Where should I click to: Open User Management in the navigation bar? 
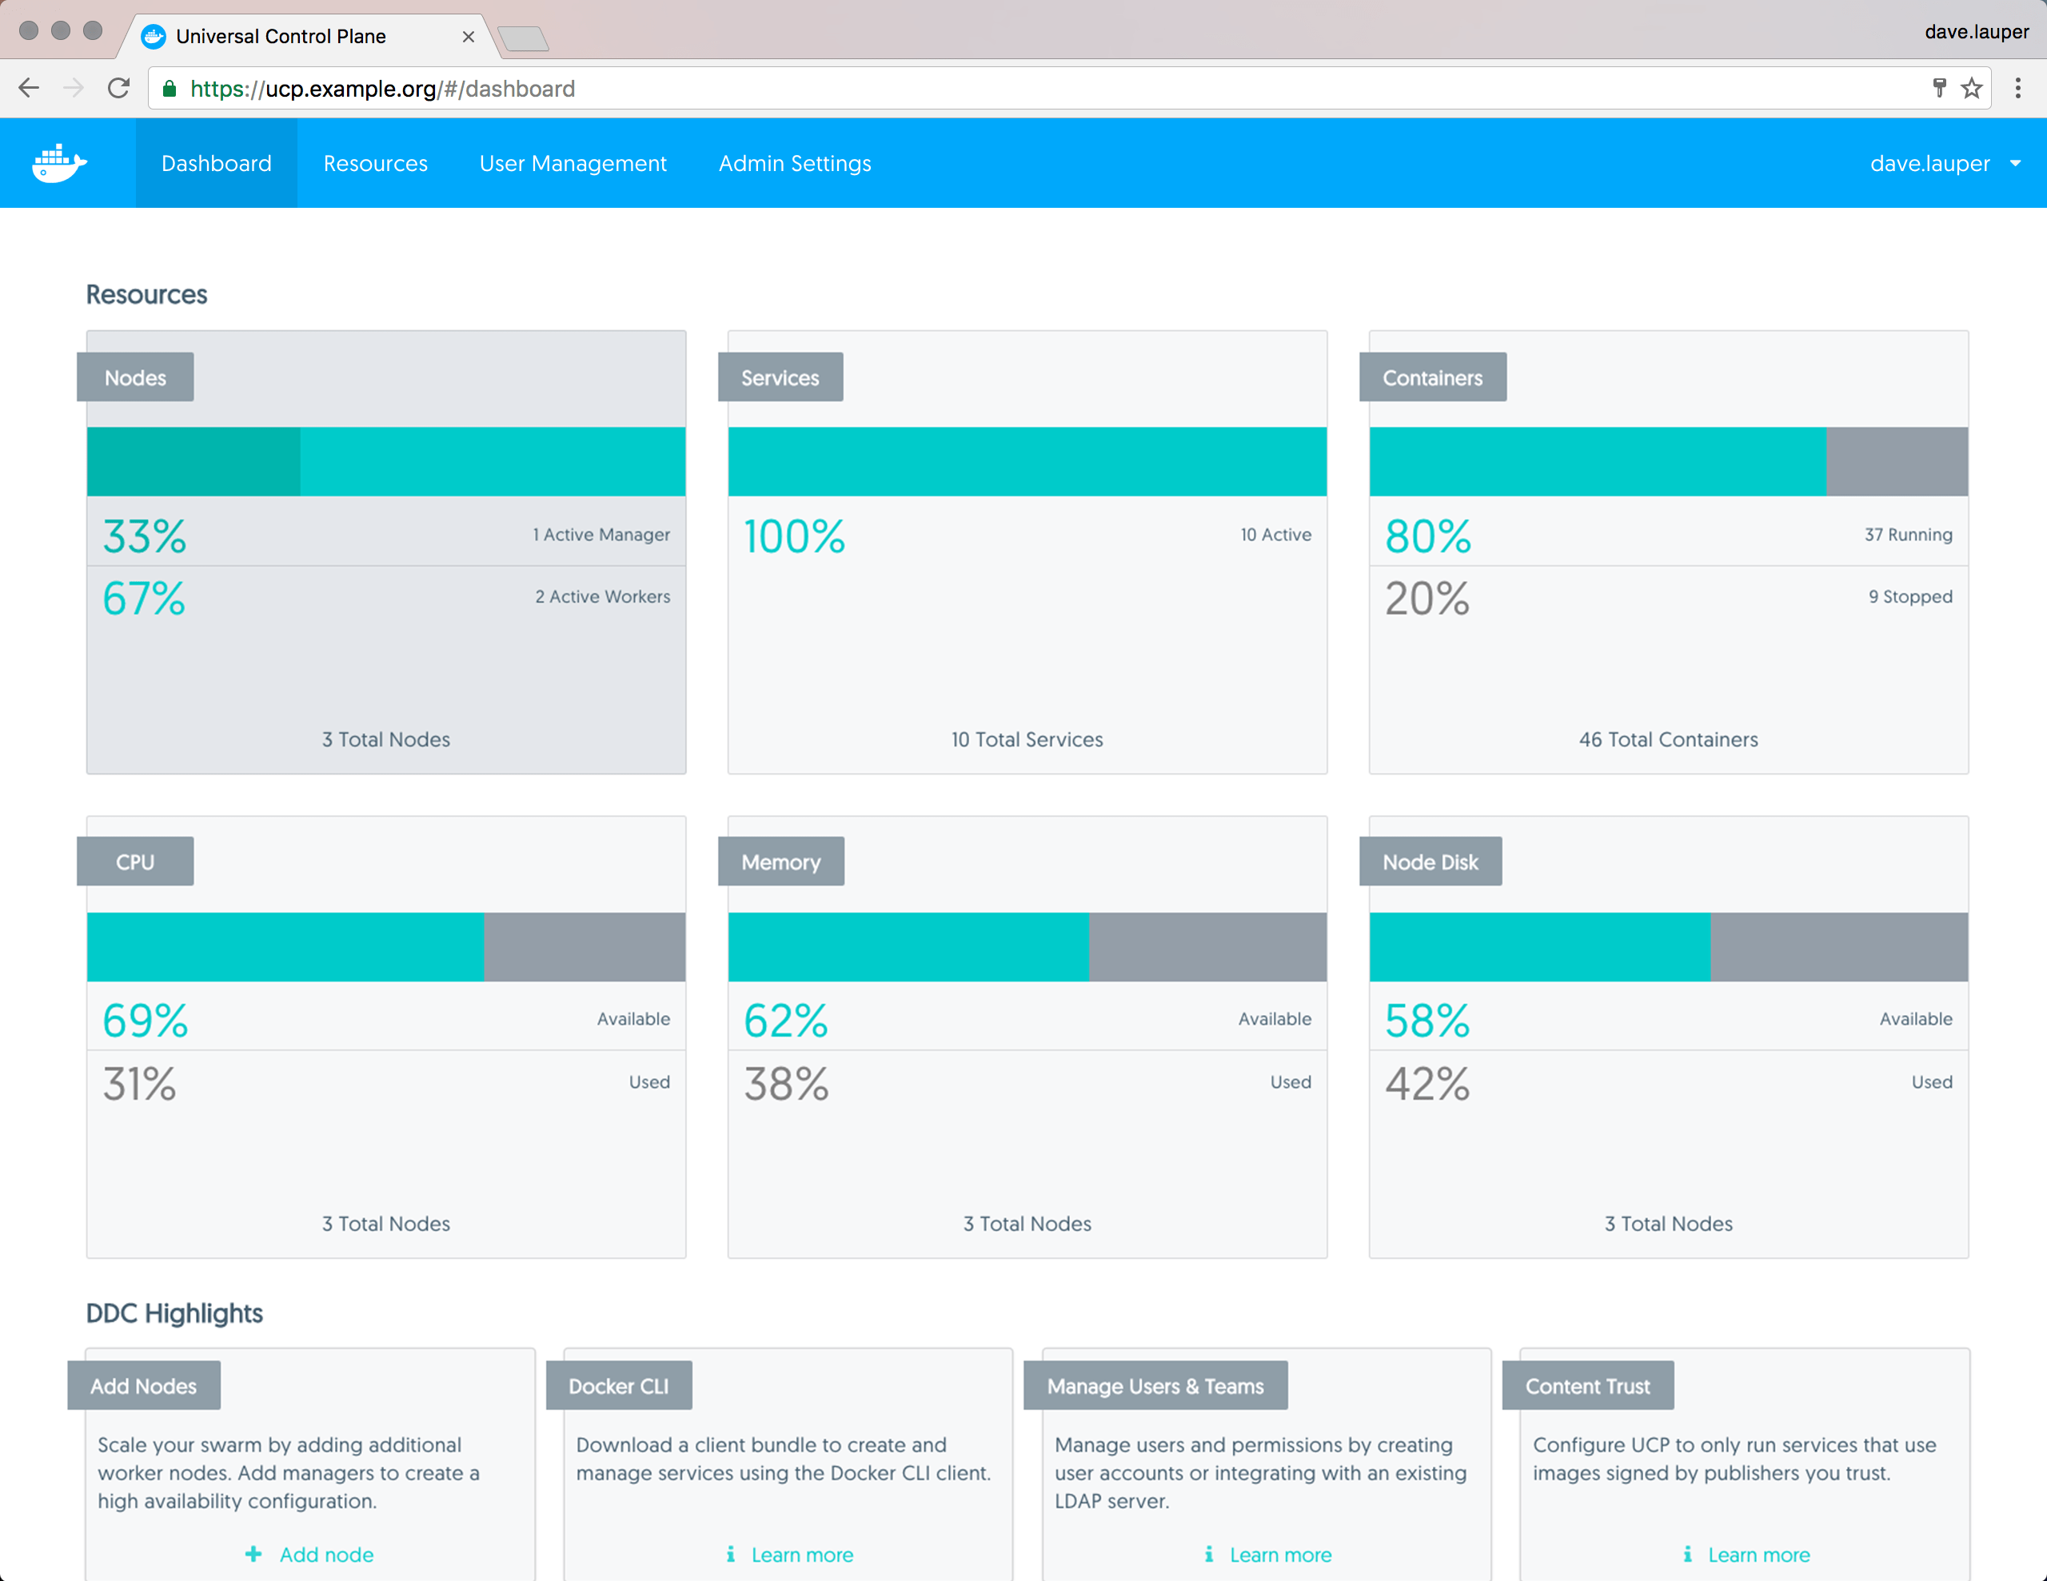(573, 164)
